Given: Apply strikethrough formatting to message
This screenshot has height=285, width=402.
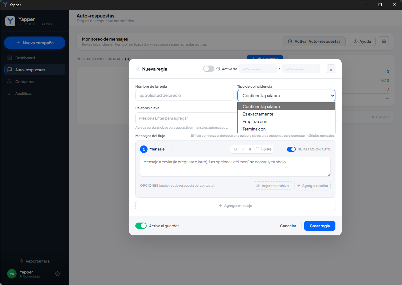Looking at the screenshot, I should tap(250, 149).
